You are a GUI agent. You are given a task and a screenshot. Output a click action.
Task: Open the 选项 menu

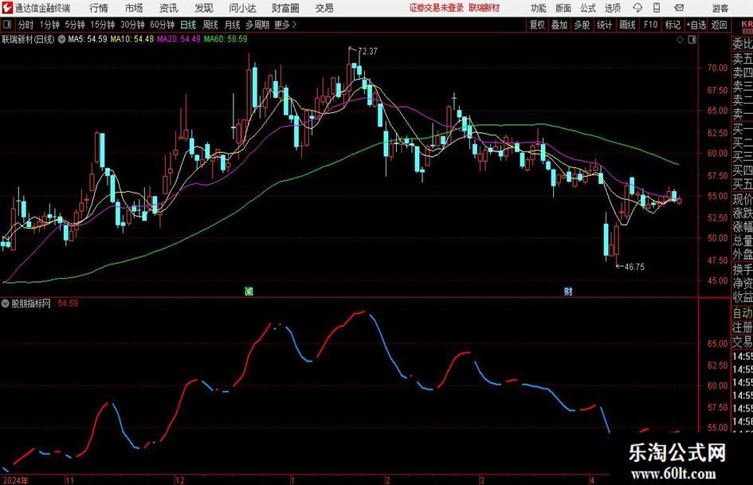(x=612, y=8)
